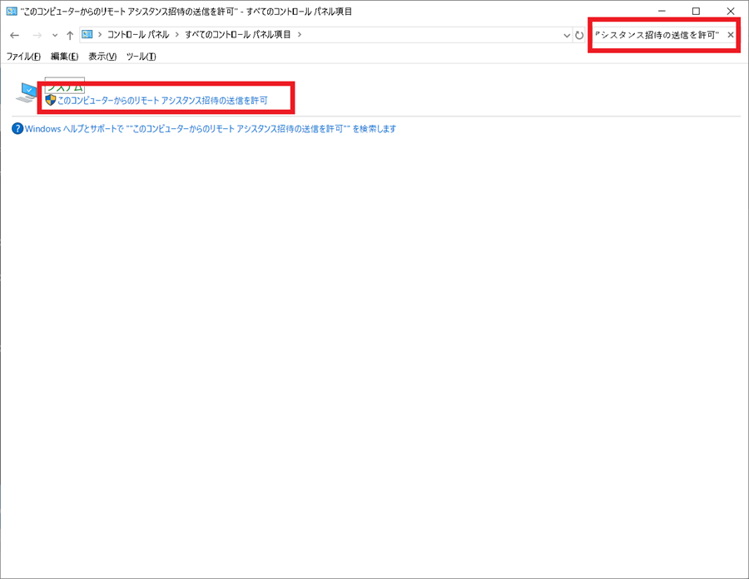This screenshot has height=579, width=749.
Task: Refresh the Control Panel view
Action: [579, 35]
